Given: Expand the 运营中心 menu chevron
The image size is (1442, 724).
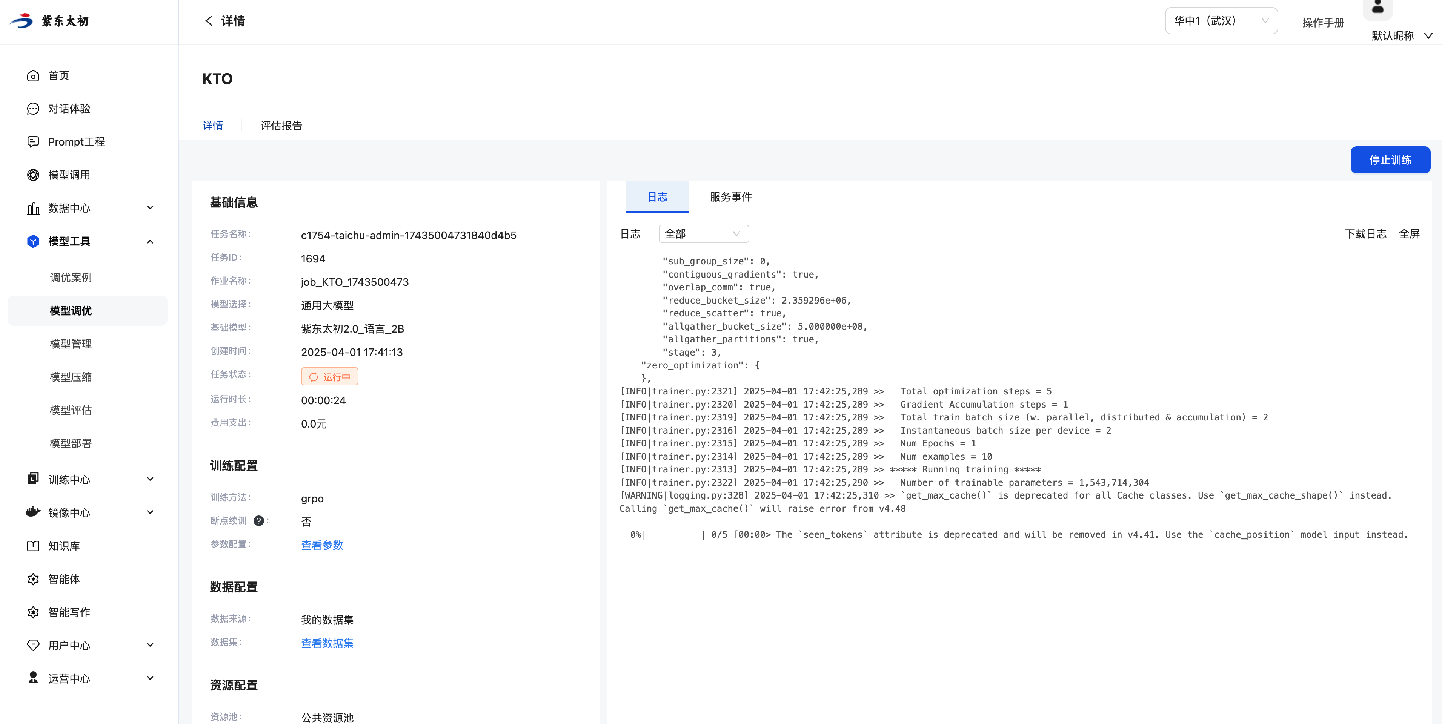Looking at the screenshot, I should (x=150, y=678).
